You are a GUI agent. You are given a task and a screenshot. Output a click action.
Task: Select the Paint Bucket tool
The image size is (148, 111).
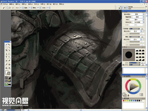coord(9,65)
